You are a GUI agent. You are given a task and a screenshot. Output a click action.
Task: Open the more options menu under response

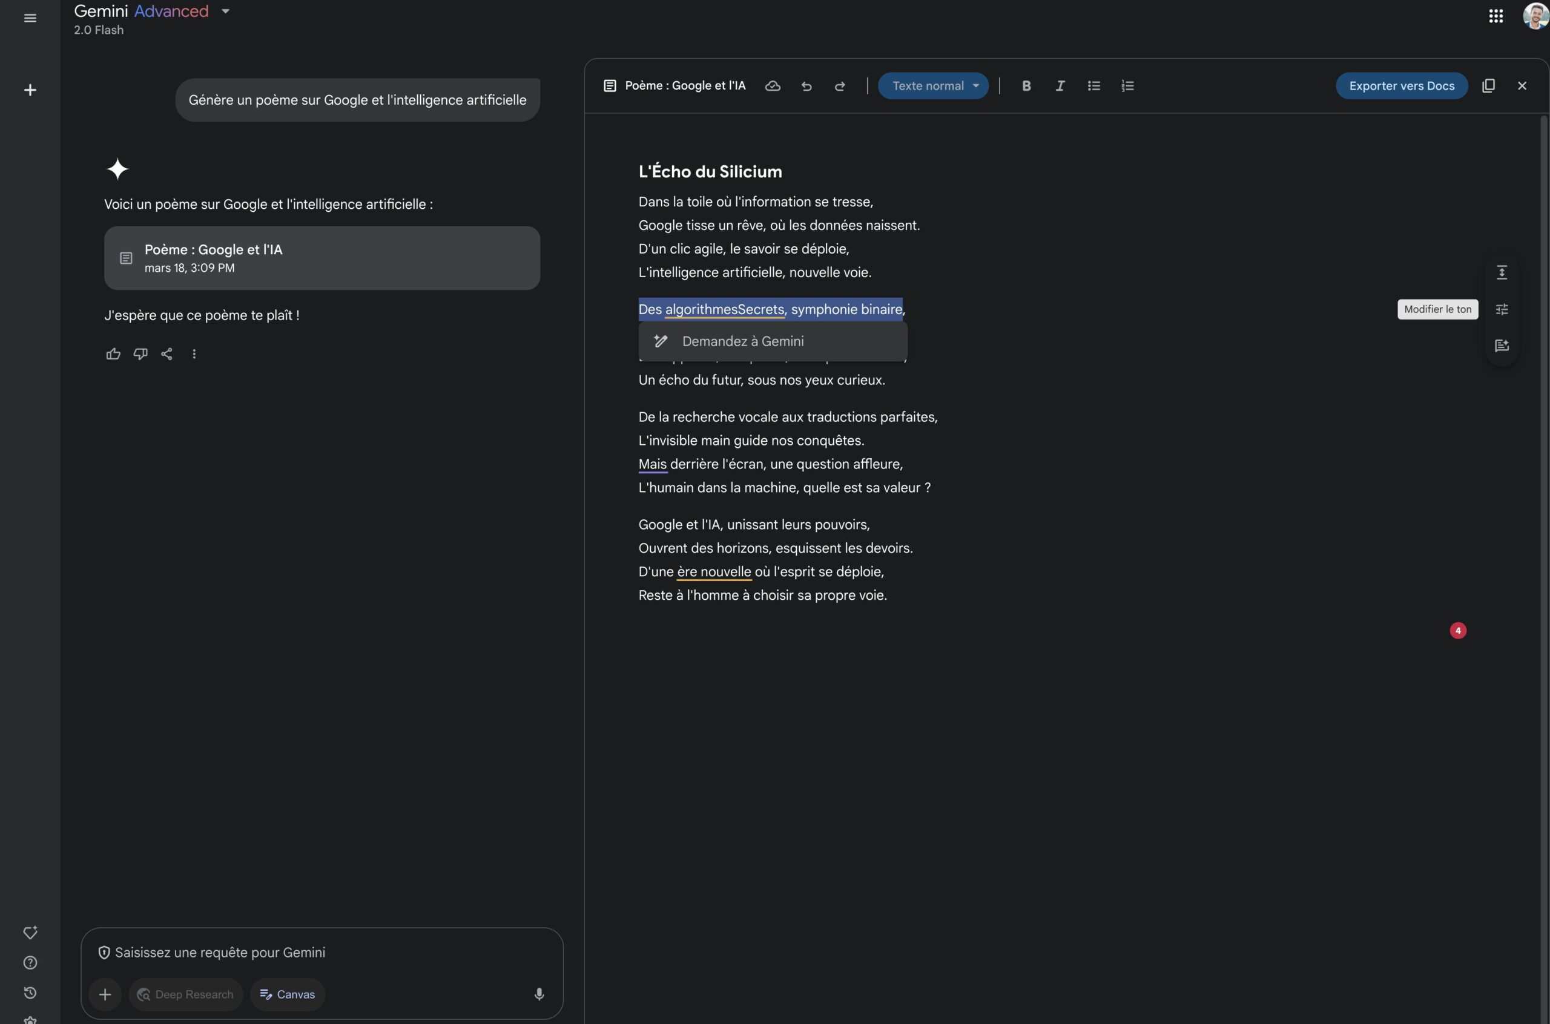tap(194, 354)
